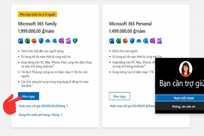This screenshot has height=136, width=204.
Task: Click the Word icon under Microsoft 365 Personal
Action: 112,41
